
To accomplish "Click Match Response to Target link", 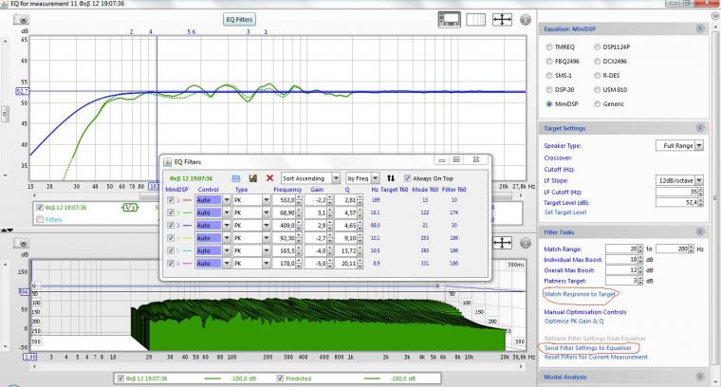I will pyautogui.click(x=578, y=294).
